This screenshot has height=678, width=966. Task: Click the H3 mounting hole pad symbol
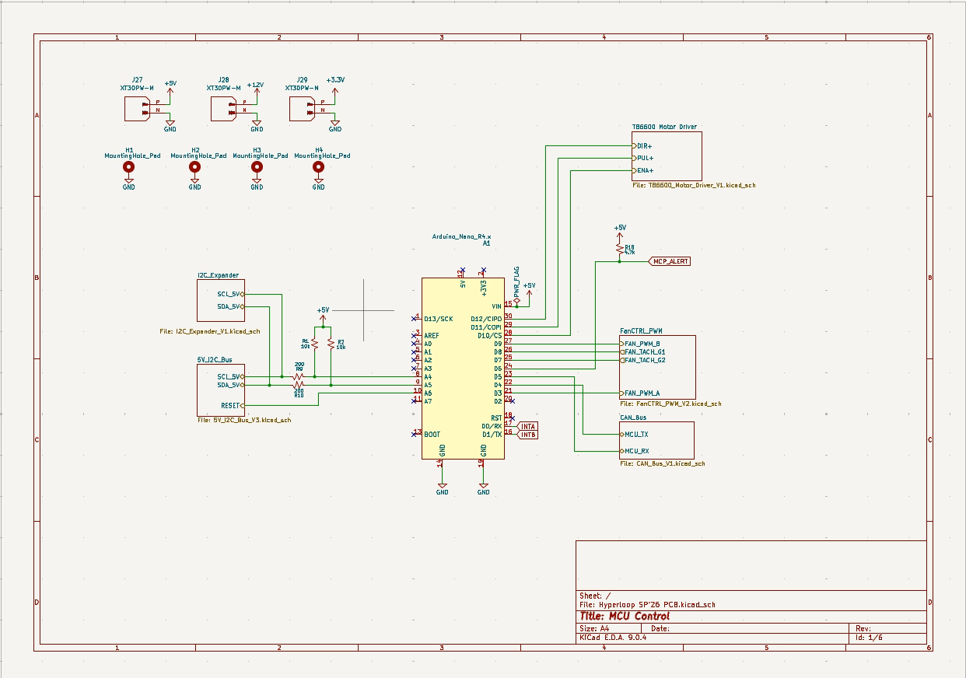click(257, 166)
